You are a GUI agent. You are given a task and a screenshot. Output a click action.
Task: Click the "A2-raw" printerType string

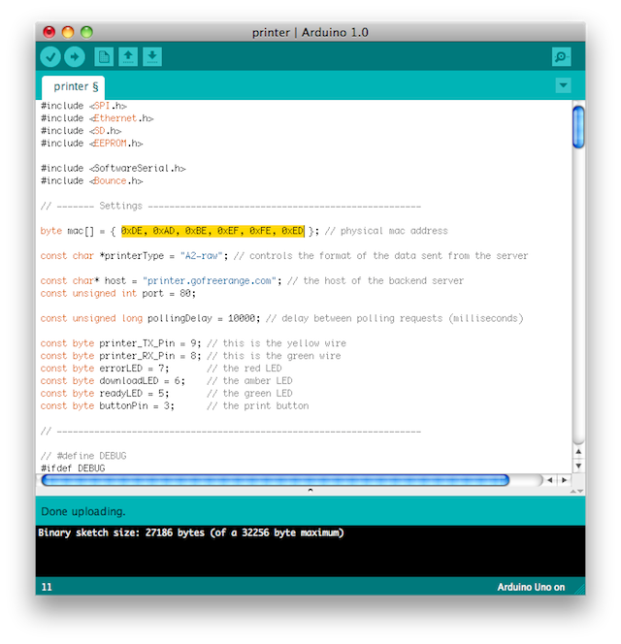click(x=202, y=256)
